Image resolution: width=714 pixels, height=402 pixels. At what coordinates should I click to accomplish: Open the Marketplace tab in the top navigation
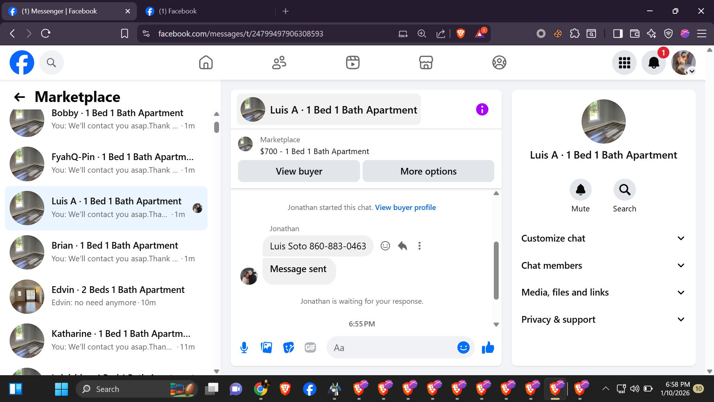[x=426, y=63]
